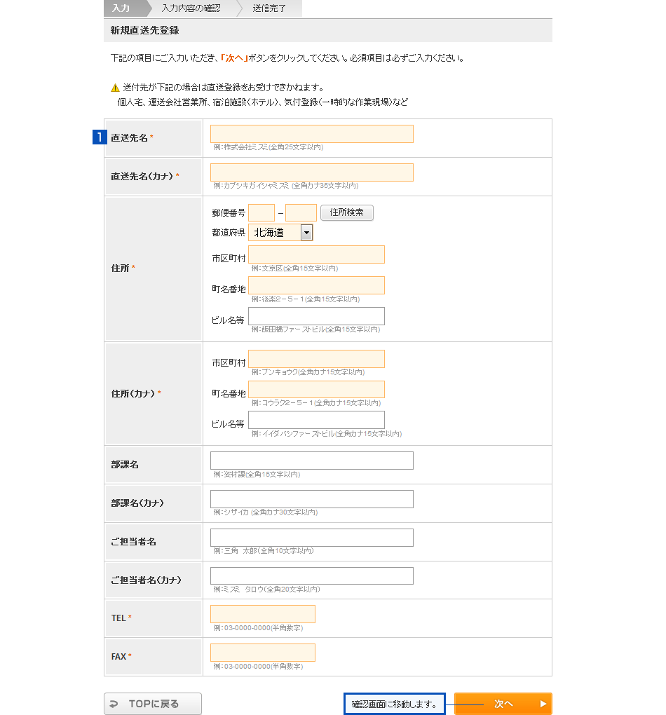Click the ビル名等 field under 住所

316,316
